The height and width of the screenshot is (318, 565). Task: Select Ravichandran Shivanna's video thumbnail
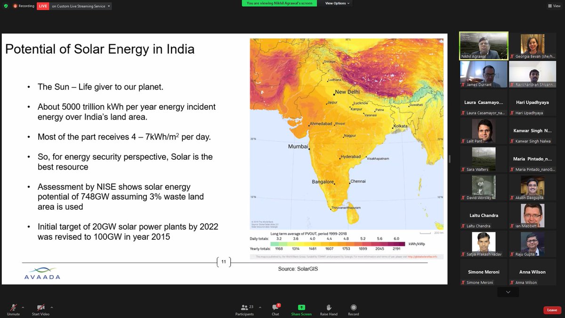[x=533, y=74]
